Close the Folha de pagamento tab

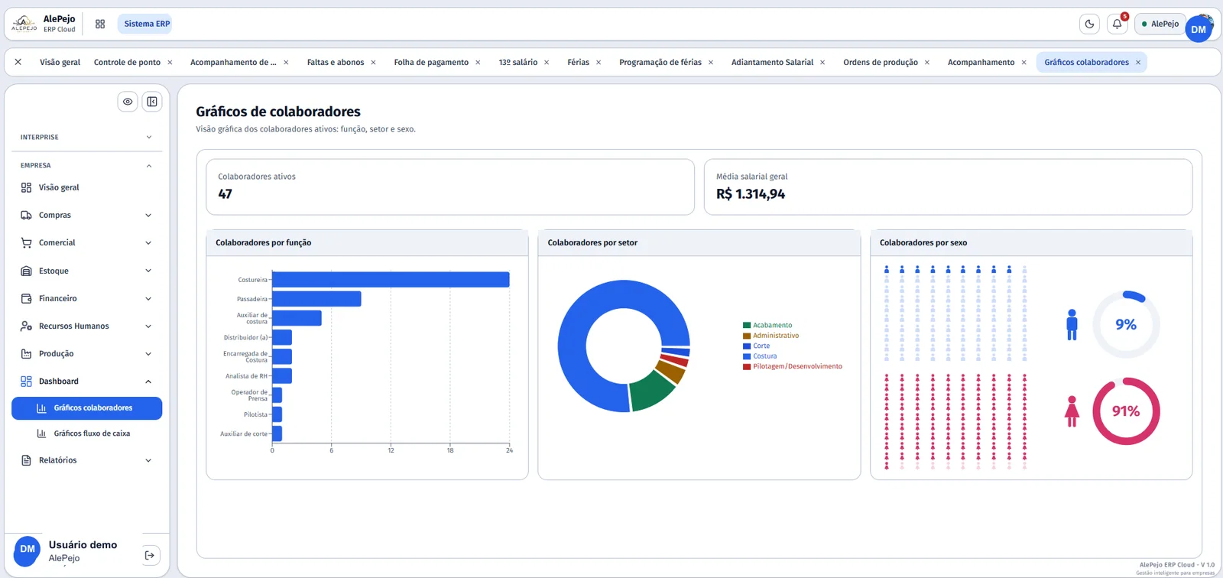coord(478,63)
